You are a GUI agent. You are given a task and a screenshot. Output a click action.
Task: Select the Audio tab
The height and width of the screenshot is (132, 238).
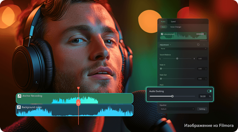pos(163,22)
